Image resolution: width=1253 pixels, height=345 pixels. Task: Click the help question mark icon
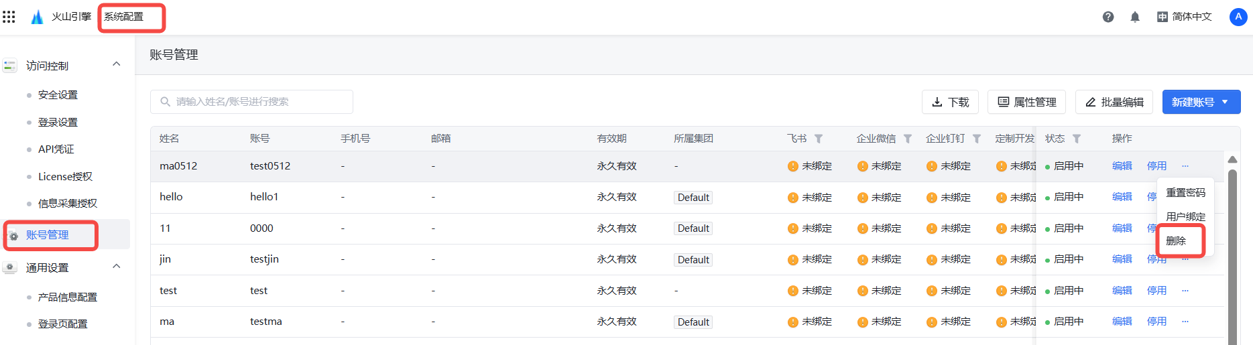pyautogui.click(x=1108, y=17)
